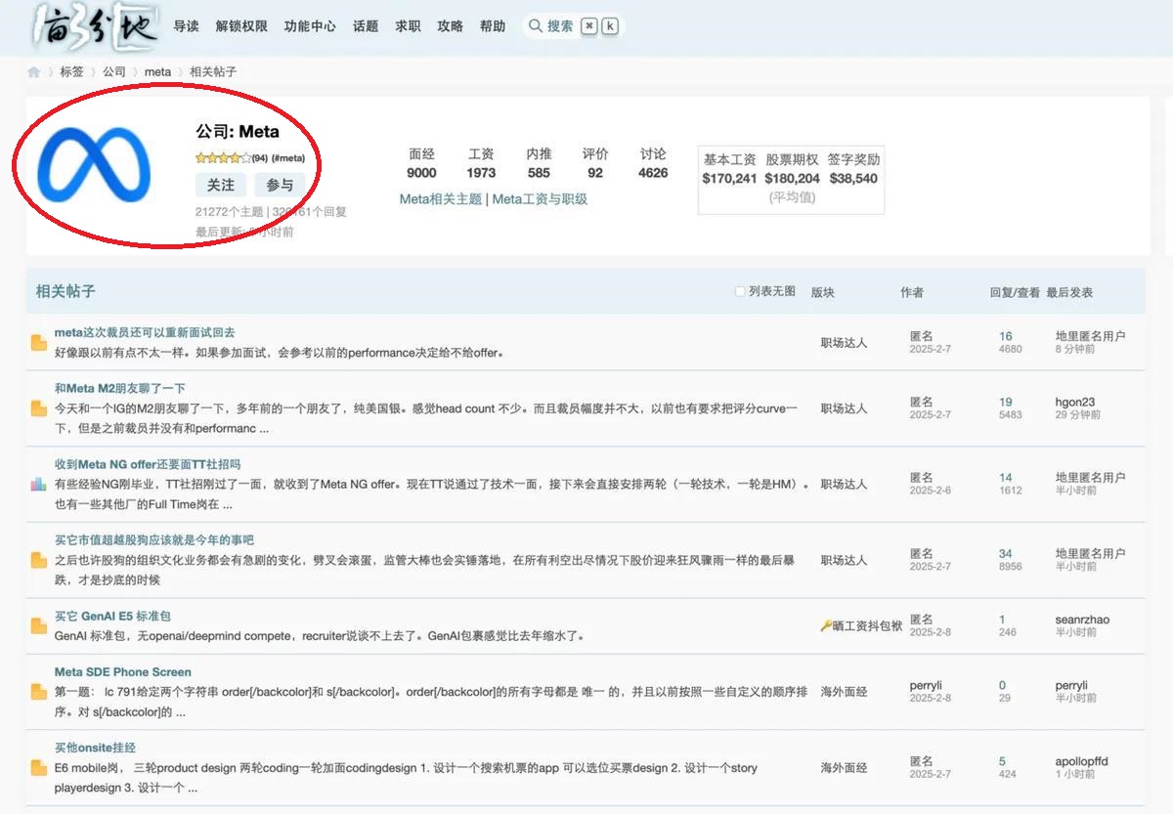
Task: Click the home icon in breadcrumb
Action: pos(34,72)
